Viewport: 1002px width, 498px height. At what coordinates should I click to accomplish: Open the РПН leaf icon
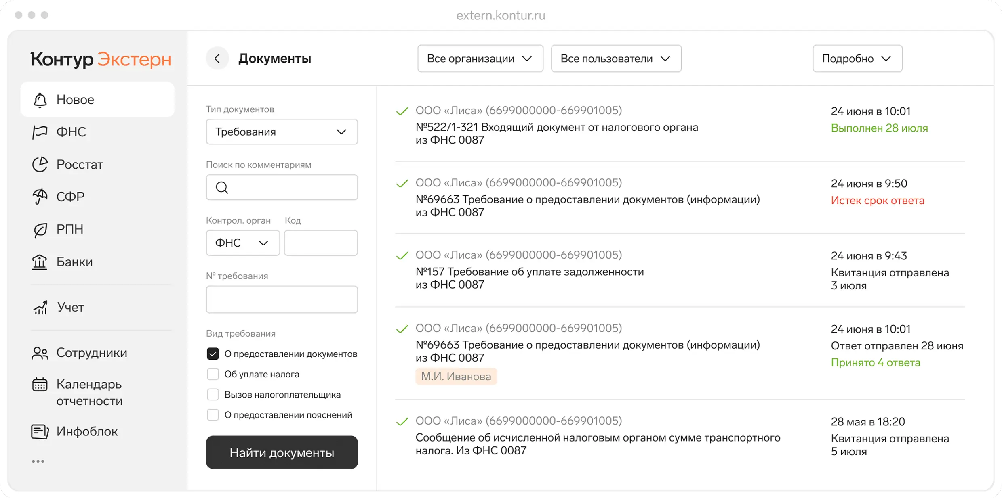pyautogui.click(x=40, y=229)
